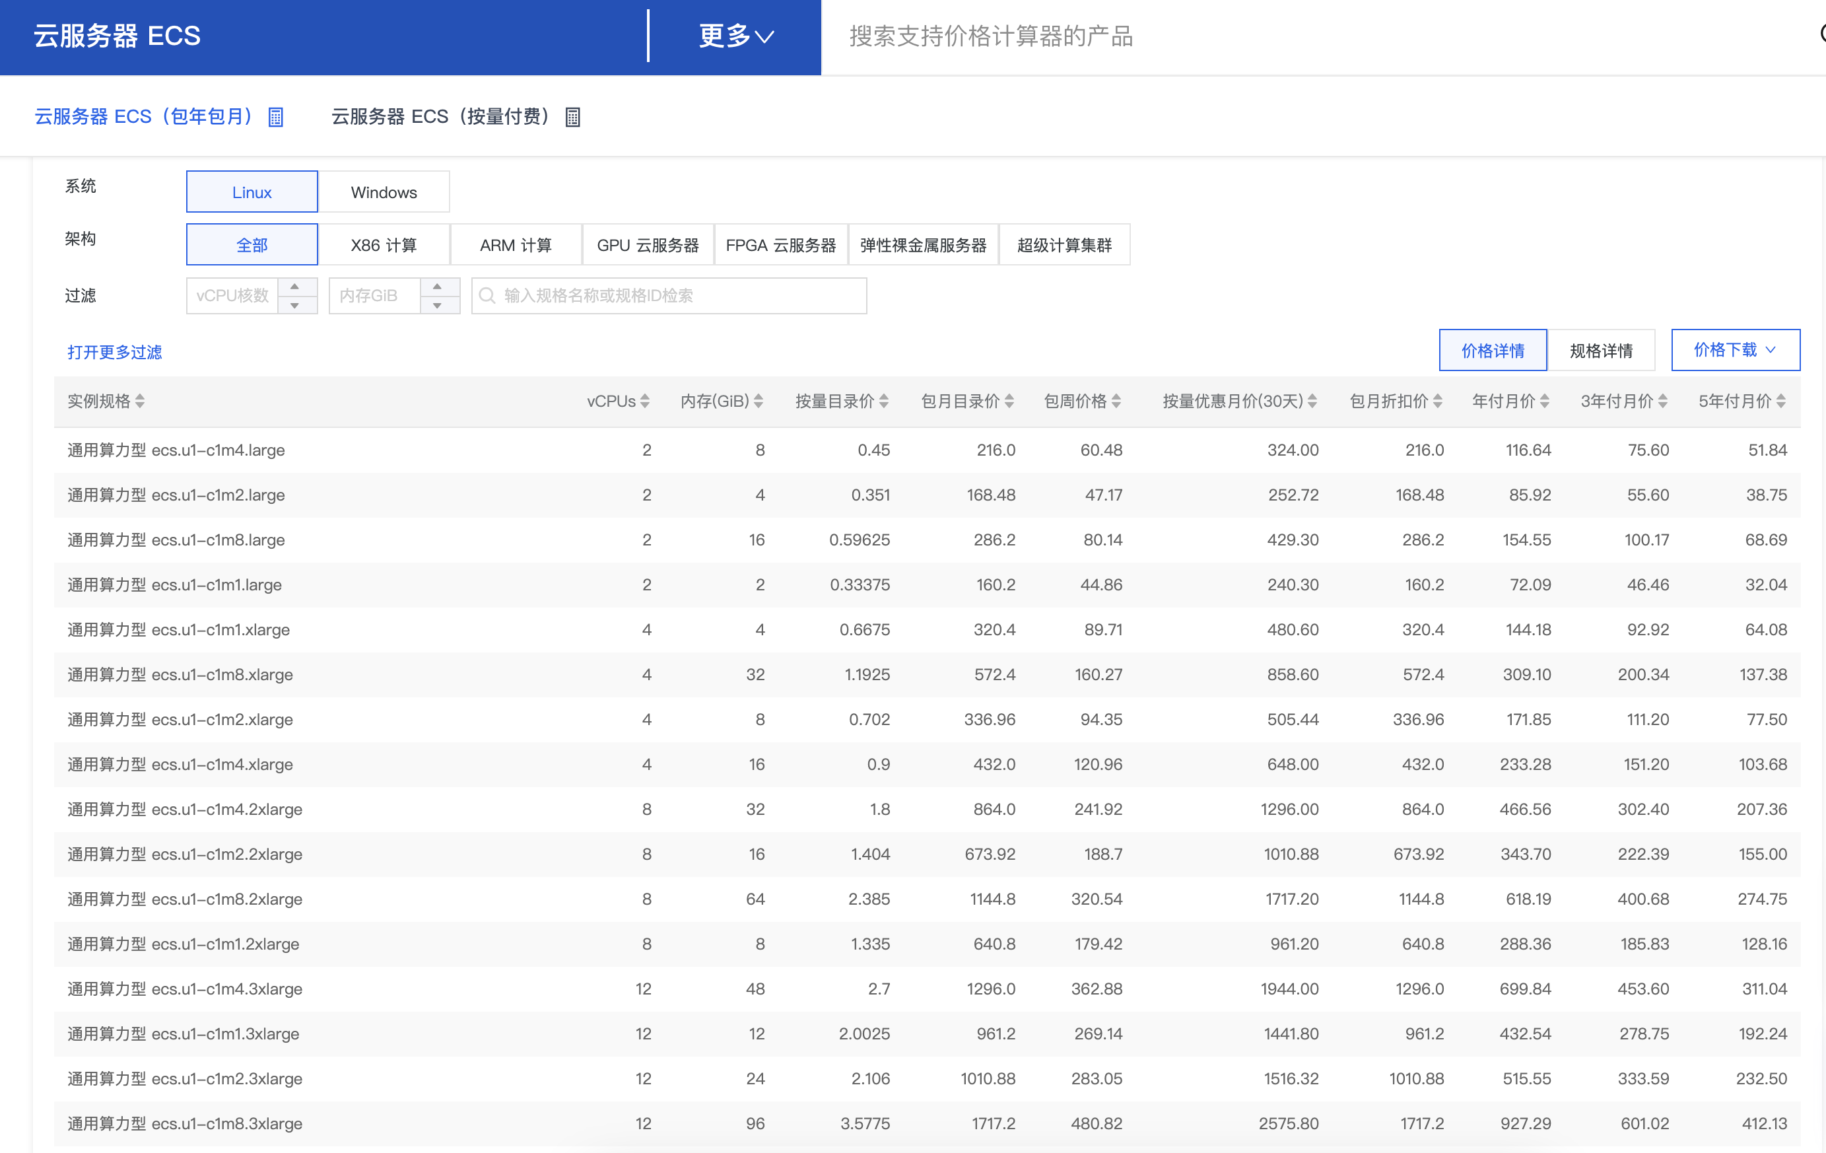Focus 内存GiB filter input

point(374,296)
